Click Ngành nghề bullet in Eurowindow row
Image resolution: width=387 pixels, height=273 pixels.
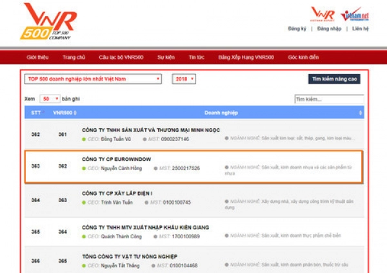pyautogui.click(x=226, y=167)
